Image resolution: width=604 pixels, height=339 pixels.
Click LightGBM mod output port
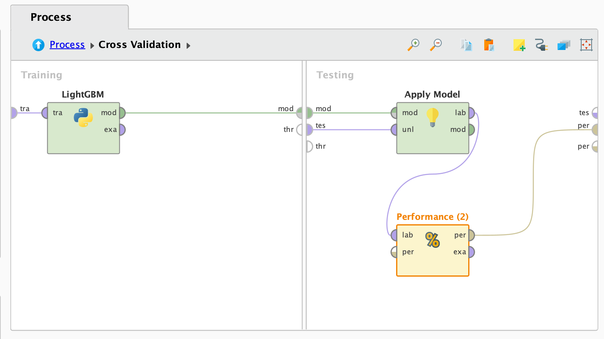[x=122, y=113]
